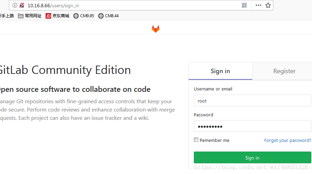Open the page actions three-dots menu
The height and width of the screenshot is (174, 312).
click(x=258, y=6)
